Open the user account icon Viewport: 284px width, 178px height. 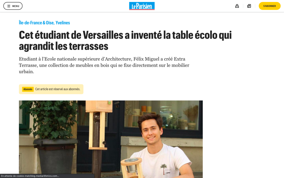(x=237, y=6)
